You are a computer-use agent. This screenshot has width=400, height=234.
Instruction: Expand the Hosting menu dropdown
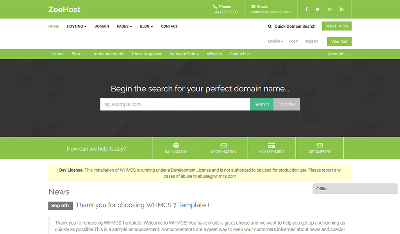pyautogui.click(x=77, y=26)
